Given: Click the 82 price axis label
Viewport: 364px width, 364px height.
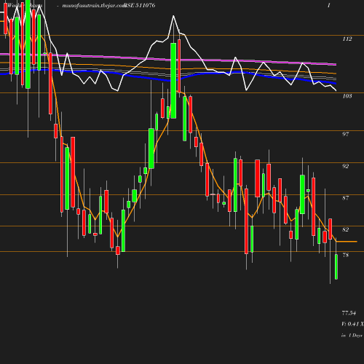Looking at the screenshot, I should 346,229.
